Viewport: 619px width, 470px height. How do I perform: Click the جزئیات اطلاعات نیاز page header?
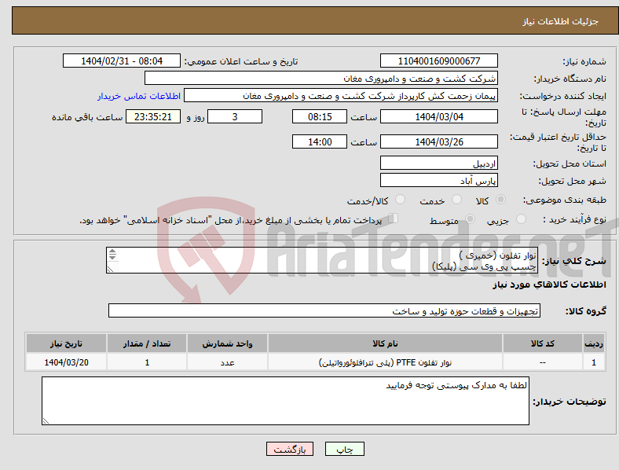point(561,21)
